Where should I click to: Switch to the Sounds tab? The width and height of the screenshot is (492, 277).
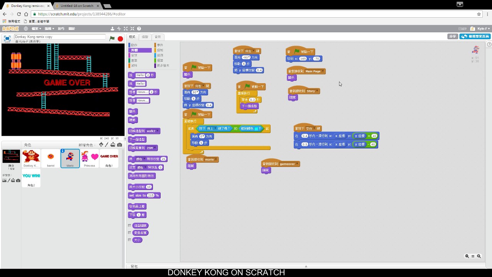pos(158,37)
